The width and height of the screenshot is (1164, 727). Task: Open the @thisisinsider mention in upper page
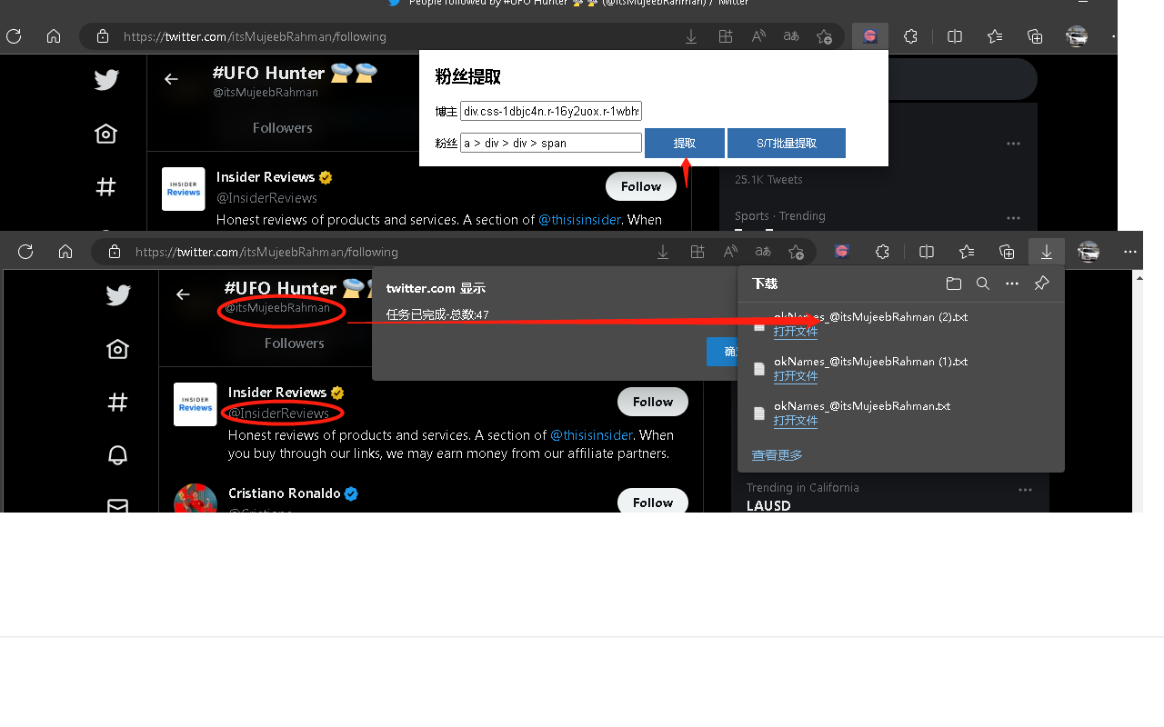pyautogui.click(x=579, y=220)
